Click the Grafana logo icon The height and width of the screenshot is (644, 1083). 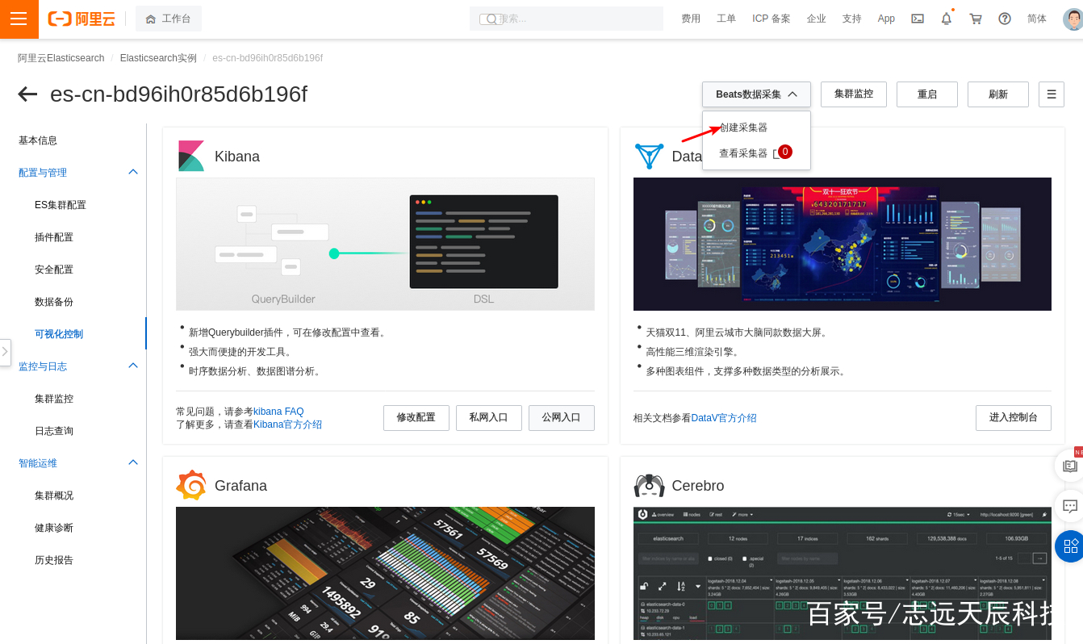191,485
